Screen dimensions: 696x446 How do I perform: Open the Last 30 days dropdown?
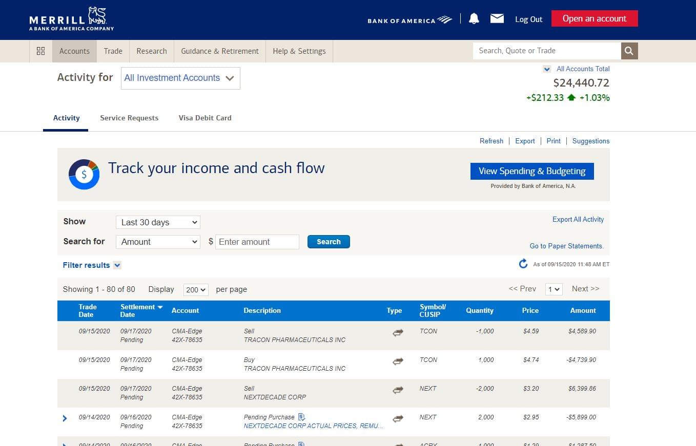(158, 222)
